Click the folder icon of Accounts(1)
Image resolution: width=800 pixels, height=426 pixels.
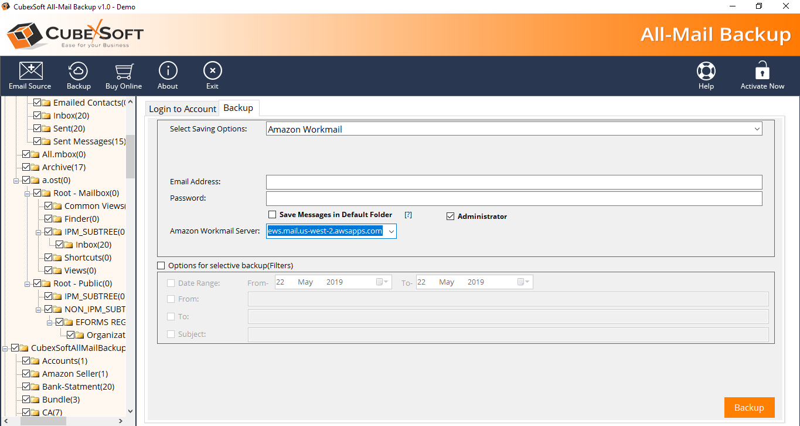point(36,361)
